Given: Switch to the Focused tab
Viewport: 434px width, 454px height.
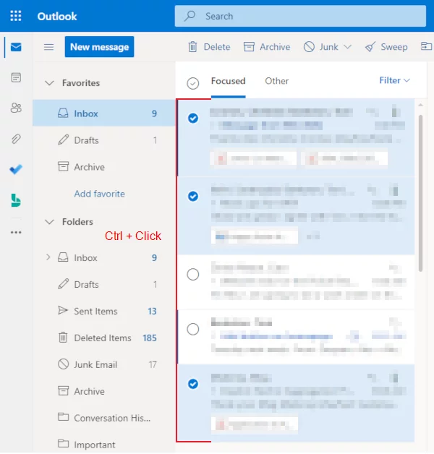Looking at the screenshot, I should pos(229,81).
